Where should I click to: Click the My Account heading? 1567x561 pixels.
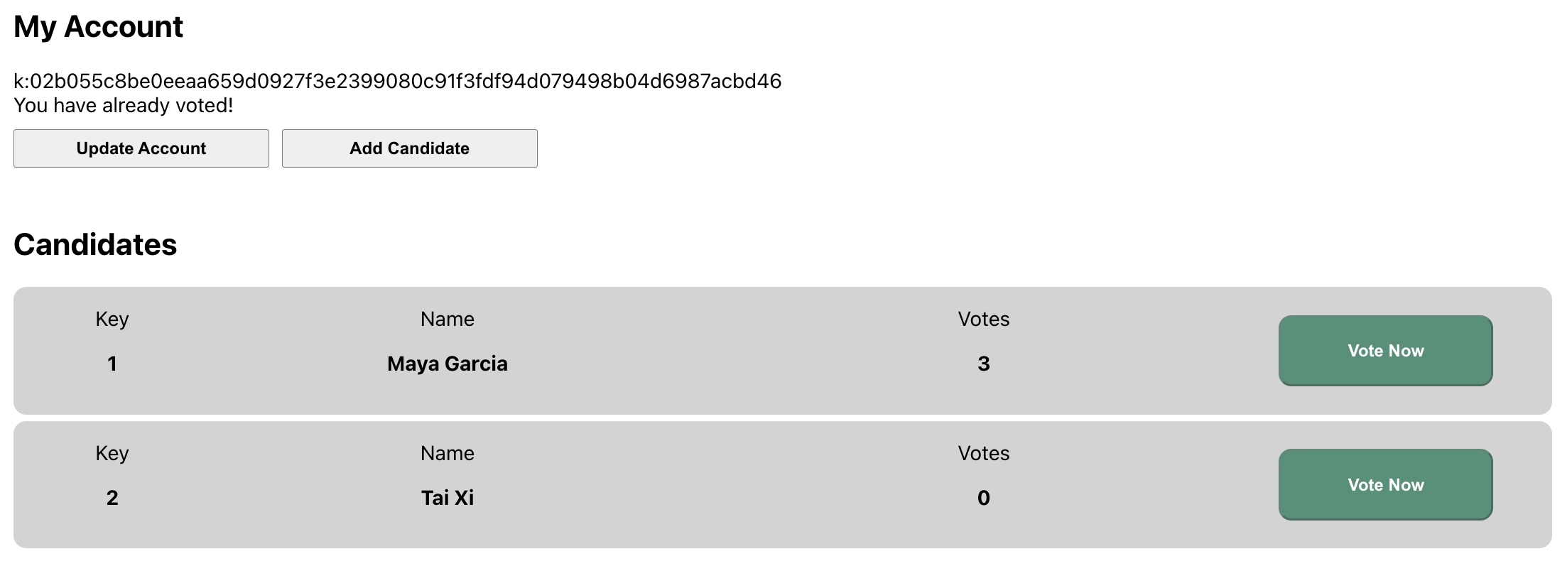pyautogui.click(x=98, y=26)
